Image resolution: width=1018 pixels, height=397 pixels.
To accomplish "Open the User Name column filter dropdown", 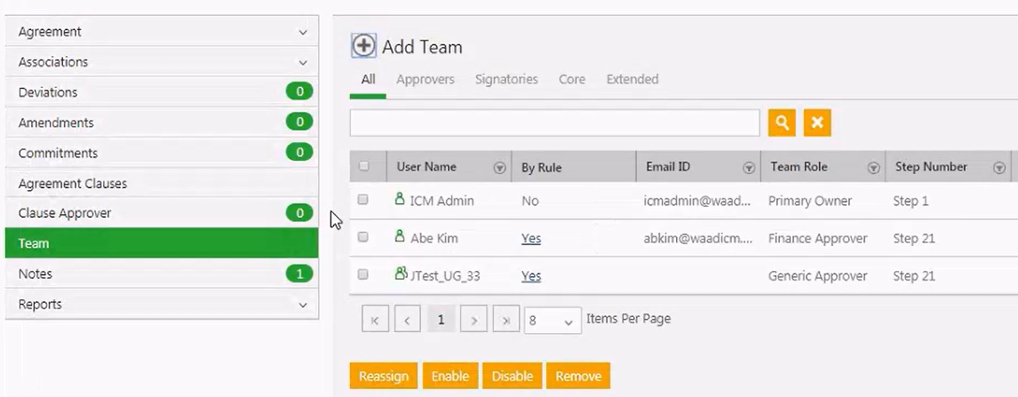I will 499,167.
